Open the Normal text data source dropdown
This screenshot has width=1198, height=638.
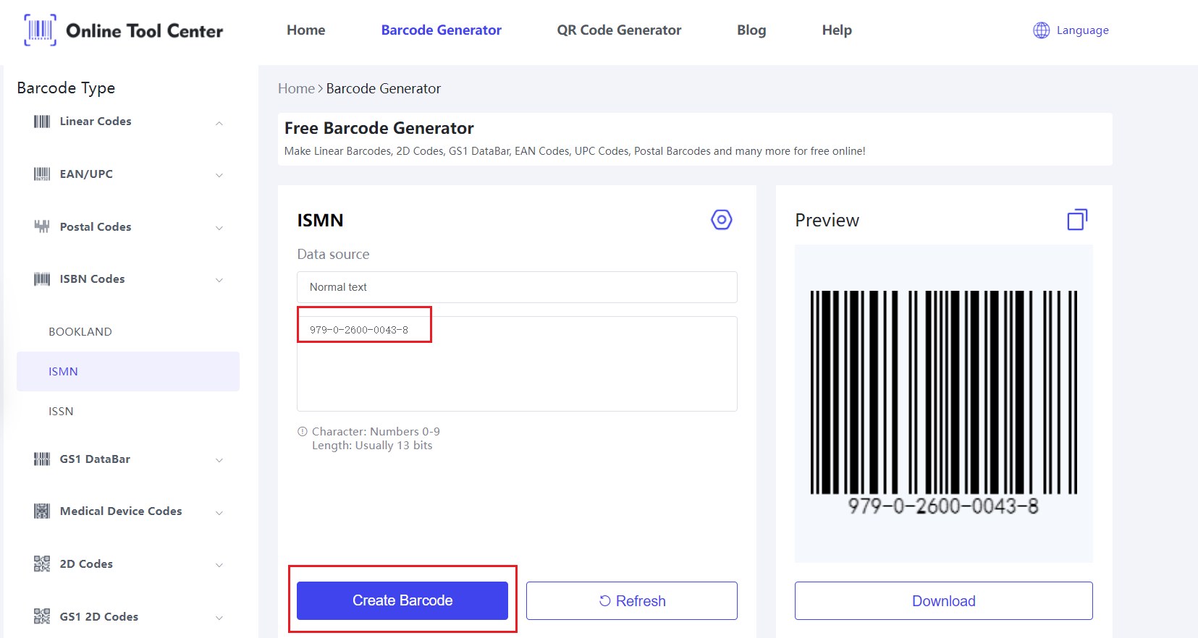(517, 287)
